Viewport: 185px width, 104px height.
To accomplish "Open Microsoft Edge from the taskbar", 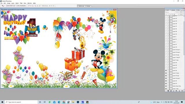I will pos(59,102).
